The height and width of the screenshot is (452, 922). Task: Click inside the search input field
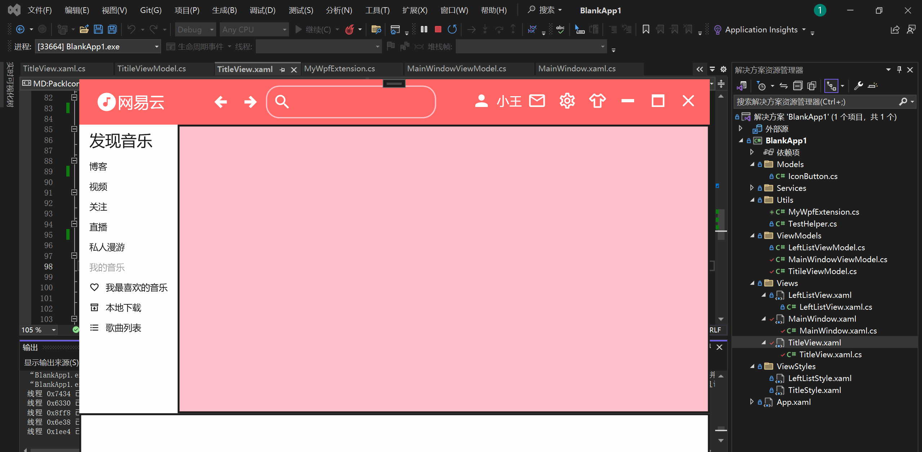pyautogui.click(x=351, y=101)
